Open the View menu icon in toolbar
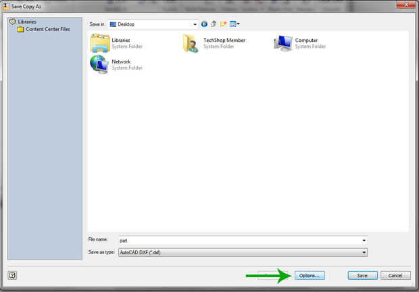The height and width of the screenshot is (292, 419). [235, 24]
